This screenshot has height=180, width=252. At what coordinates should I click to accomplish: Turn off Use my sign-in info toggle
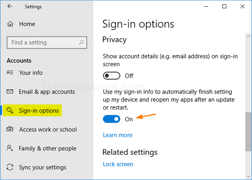111,119
